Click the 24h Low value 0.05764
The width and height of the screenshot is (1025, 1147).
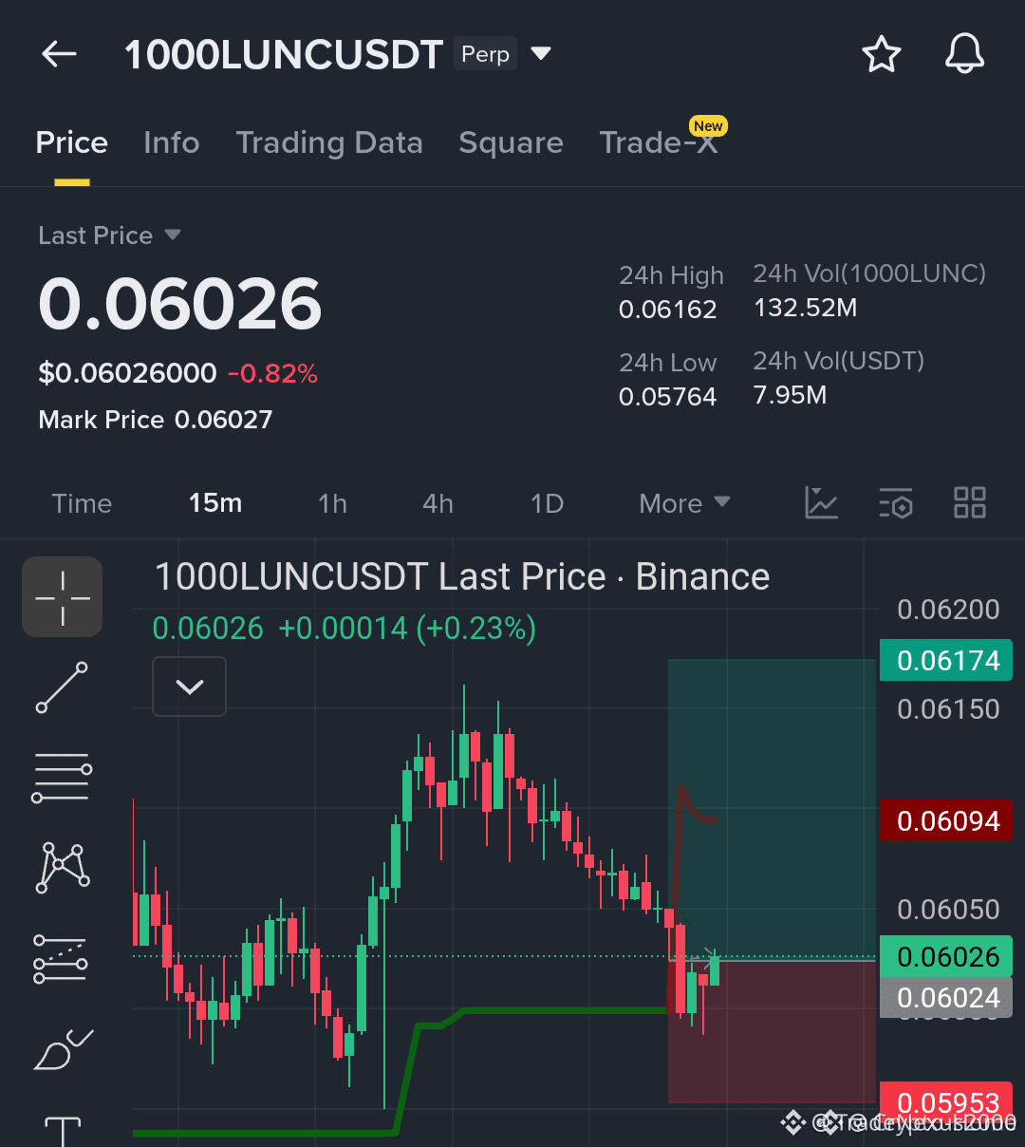[x=668, y=397]
